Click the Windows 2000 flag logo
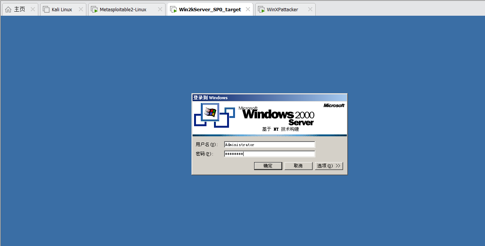The image size is (485, 246). click(210, 112)
